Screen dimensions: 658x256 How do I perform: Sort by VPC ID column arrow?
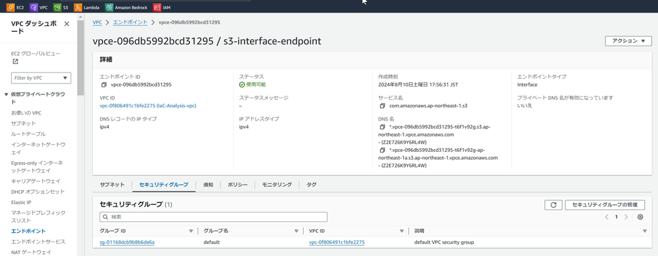[402, 231]
